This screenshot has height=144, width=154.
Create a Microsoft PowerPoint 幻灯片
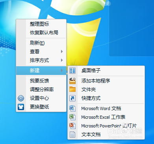(x=106, y=126)
